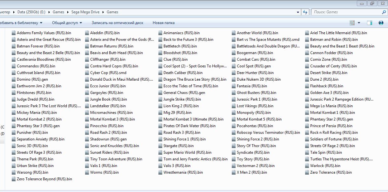Select Batman Forever (RUS).bin file icon
388x192 pixels.
[14, 46]
